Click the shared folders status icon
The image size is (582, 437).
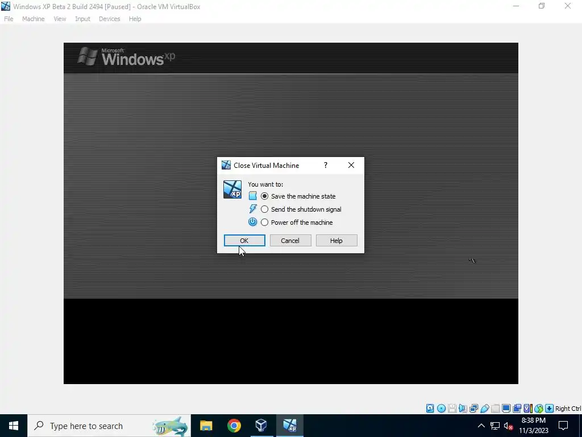point(496,409)
